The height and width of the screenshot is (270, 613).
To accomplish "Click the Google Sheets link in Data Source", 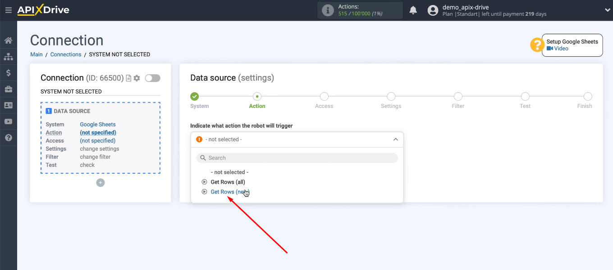I will tap(97, 124).
